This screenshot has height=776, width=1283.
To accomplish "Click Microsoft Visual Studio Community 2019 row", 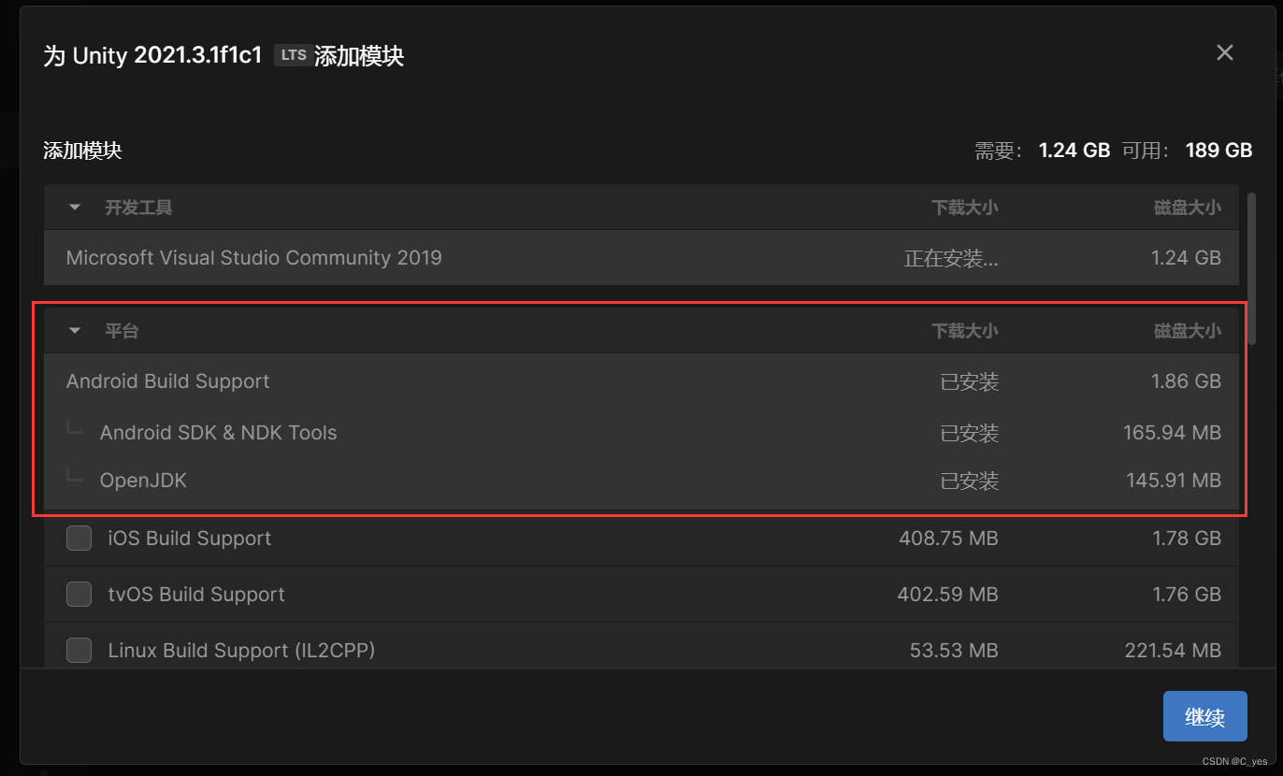I will [252, 258].
